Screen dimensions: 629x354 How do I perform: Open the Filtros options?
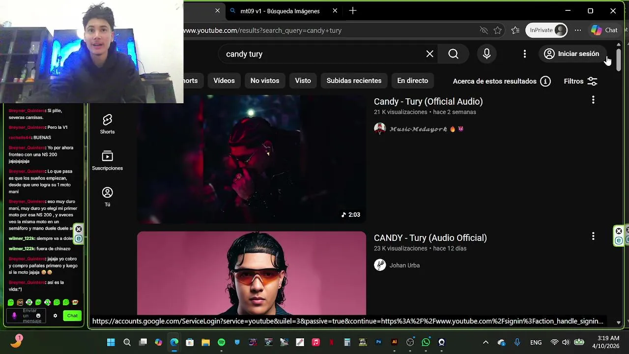pos(581,81)
